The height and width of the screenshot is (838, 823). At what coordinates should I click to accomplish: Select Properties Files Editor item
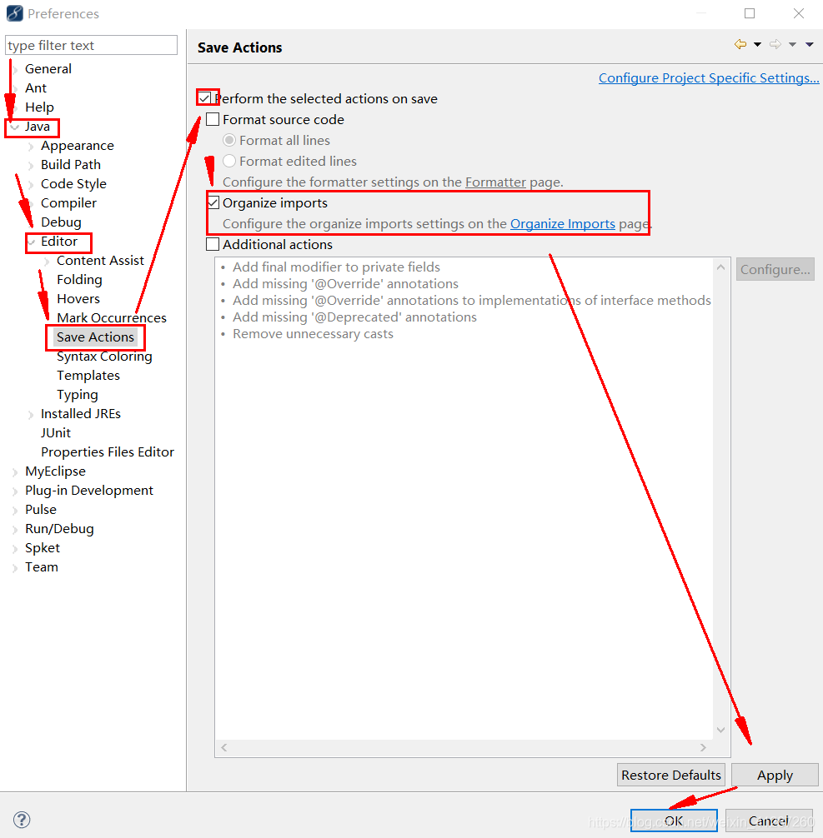[x=108, y=452]
